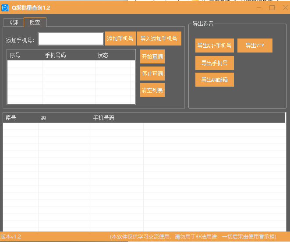Select the first empty row in results table
Screen dimensions: 290x242
click(x=88, y=126)
